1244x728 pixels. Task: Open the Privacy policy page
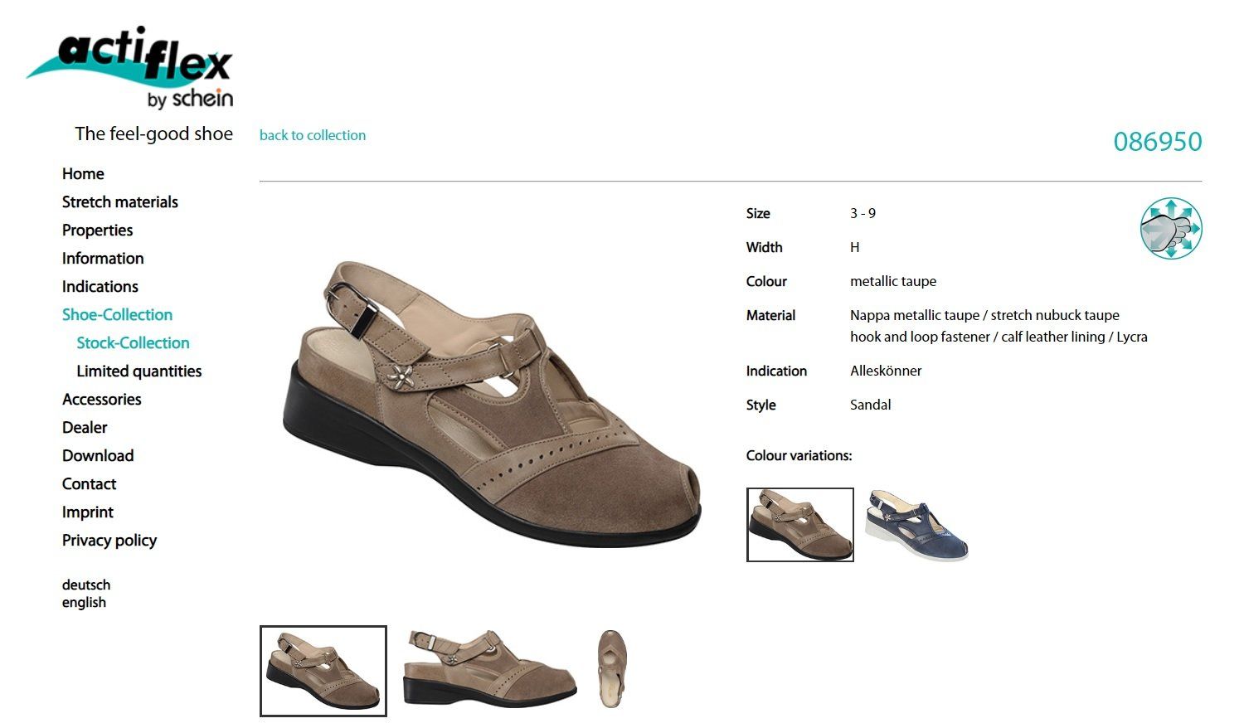(x=109, y=541)
